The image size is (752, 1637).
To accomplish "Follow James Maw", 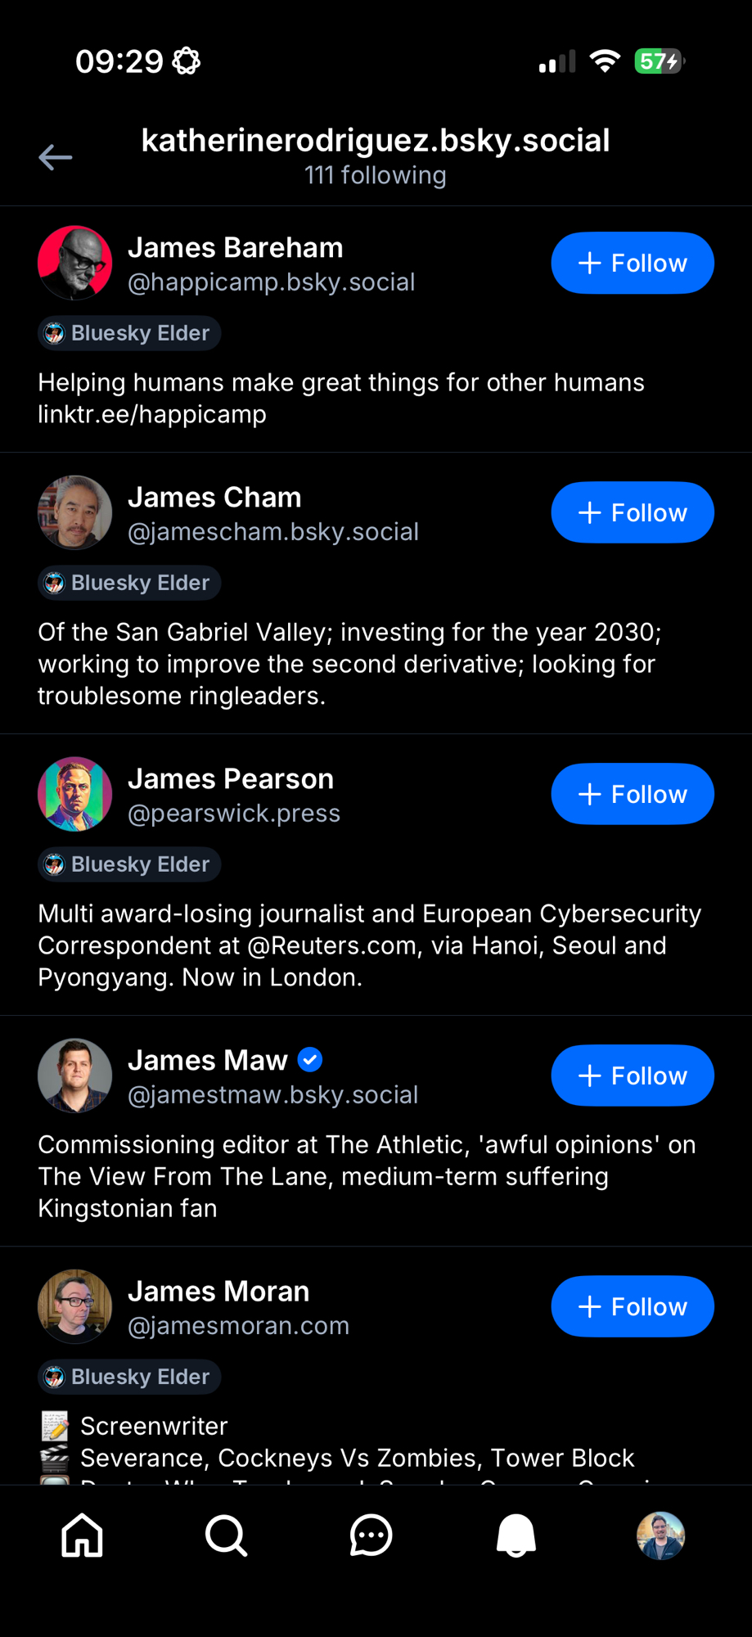I will coord(633,1076).
